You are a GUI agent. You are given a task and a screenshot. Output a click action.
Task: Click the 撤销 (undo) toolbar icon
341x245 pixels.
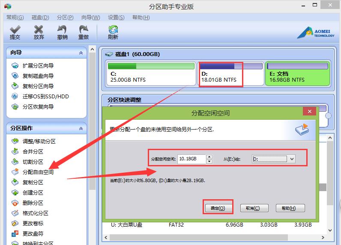(62, 32)
